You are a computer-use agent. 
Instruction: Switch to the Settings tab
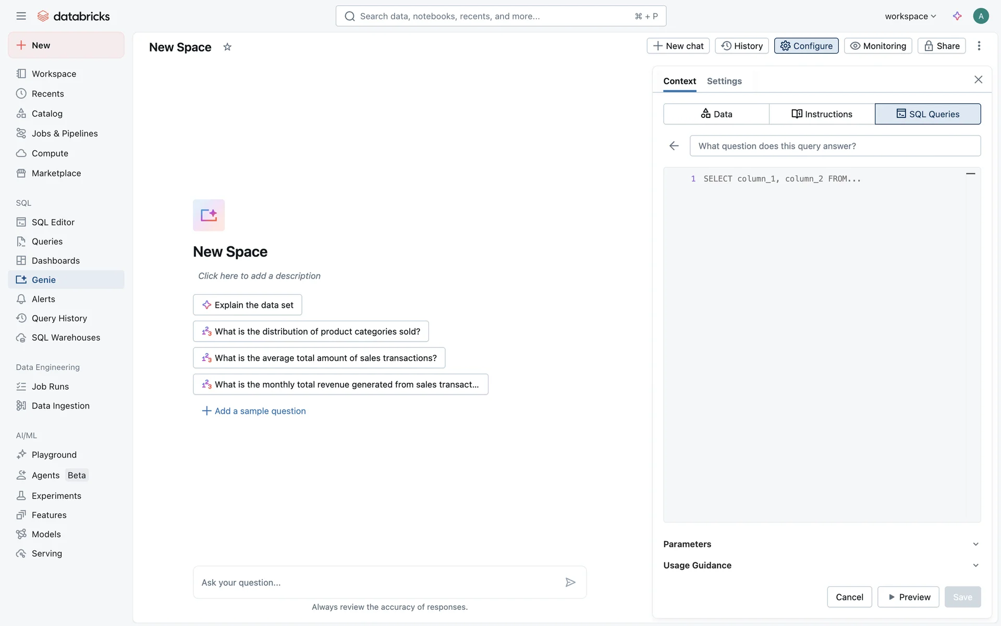724,81
